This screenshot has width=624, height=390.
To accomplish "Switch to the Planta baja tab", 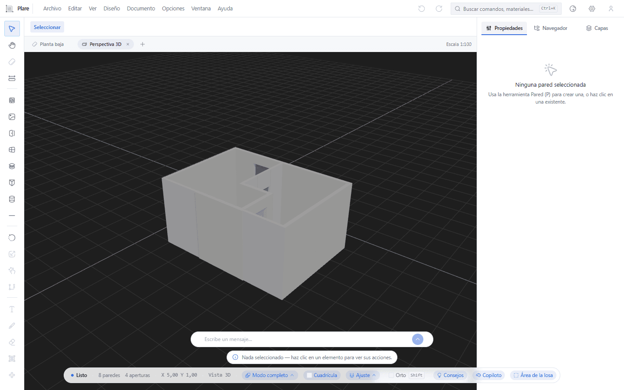I will point(48,44).
